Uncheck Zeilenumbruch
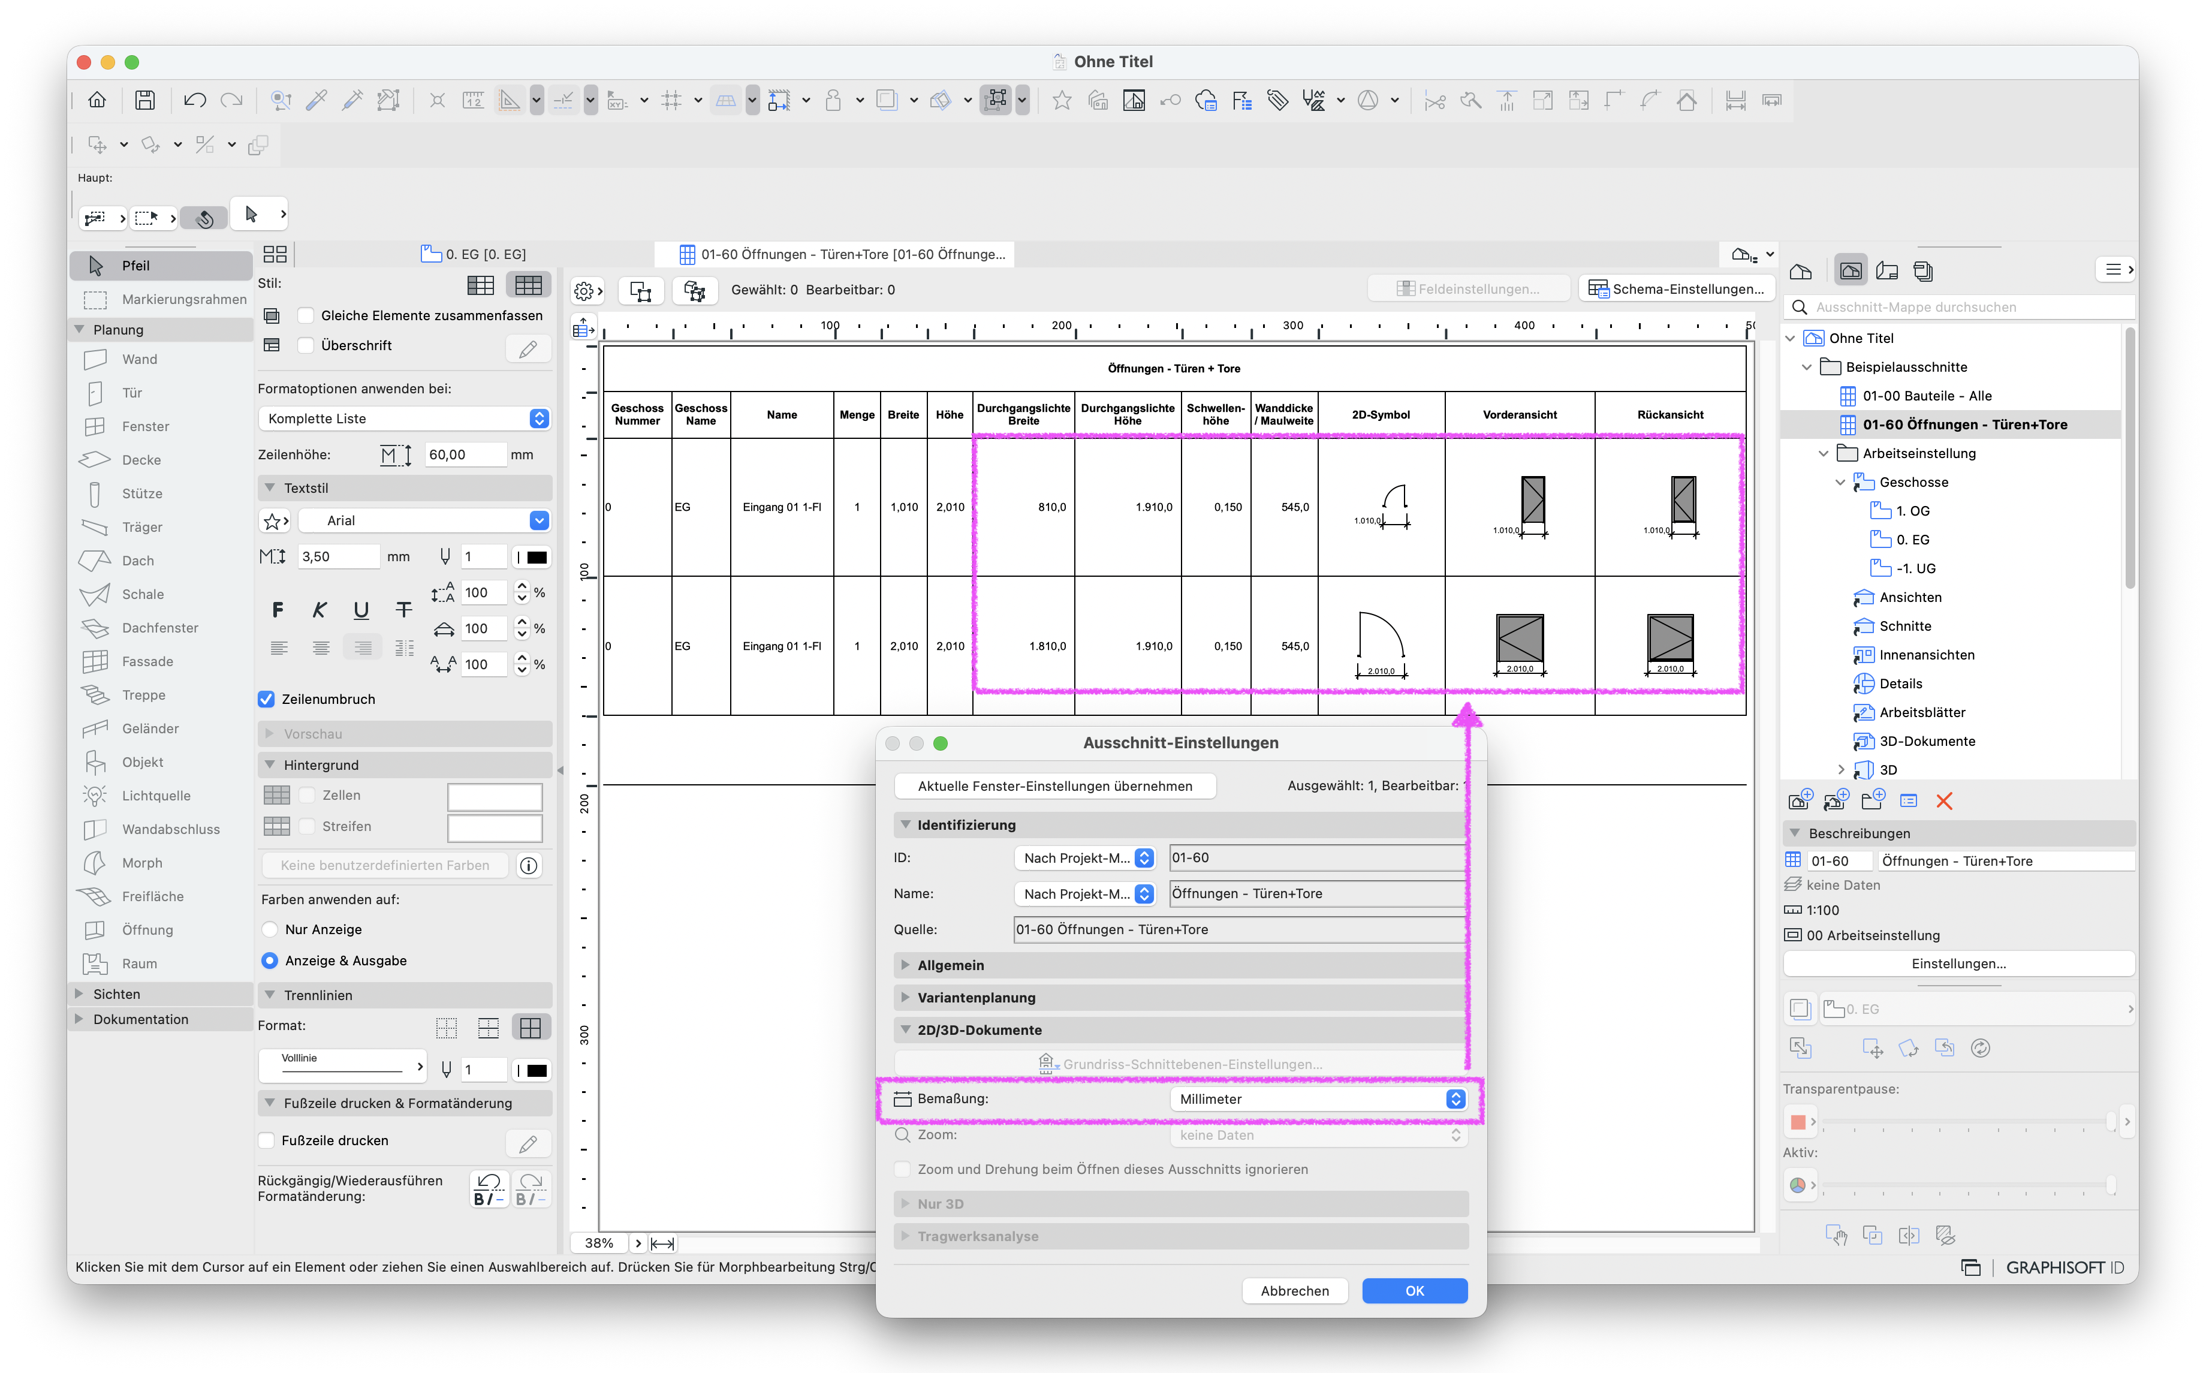This screenshot has height=1373, width=2206. (x=266, y=699)
